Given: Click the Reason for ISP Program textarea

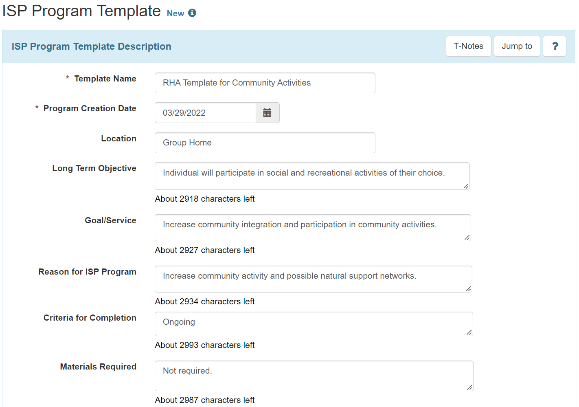Looking at the screenshot, I should [x=314, y=279].
